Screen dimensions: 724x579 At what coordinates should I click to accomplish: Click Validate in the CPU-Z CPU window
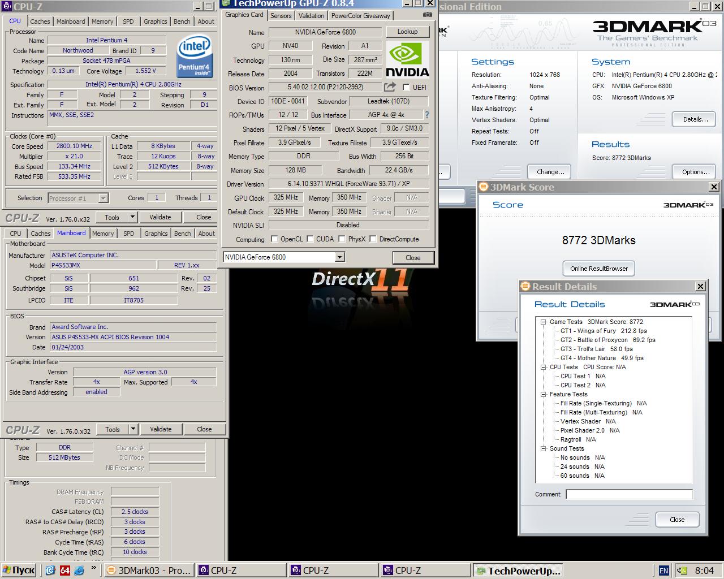[160, 217]
